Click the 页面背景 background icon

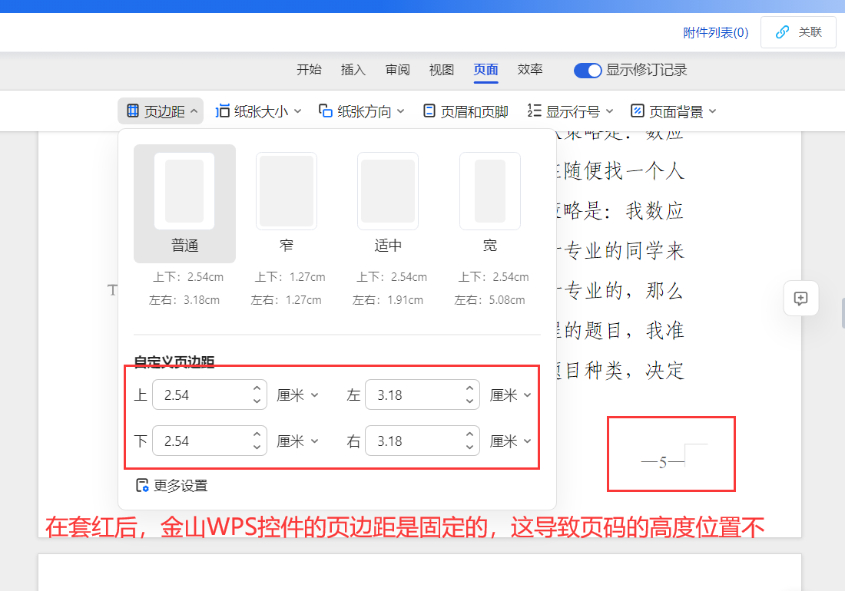point(637,111)
